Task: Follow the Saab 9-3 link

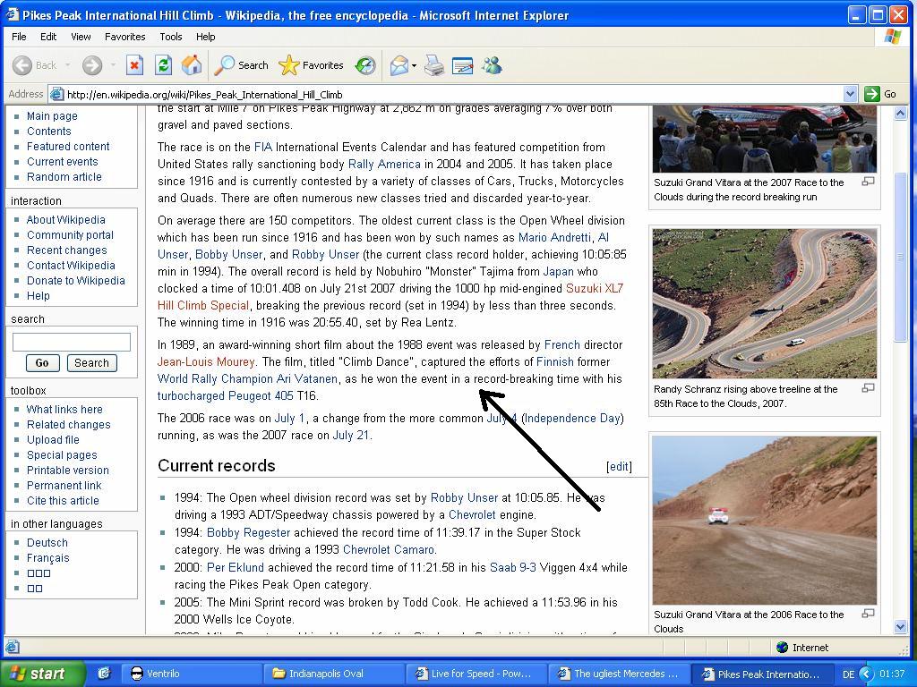Action: 513,567
